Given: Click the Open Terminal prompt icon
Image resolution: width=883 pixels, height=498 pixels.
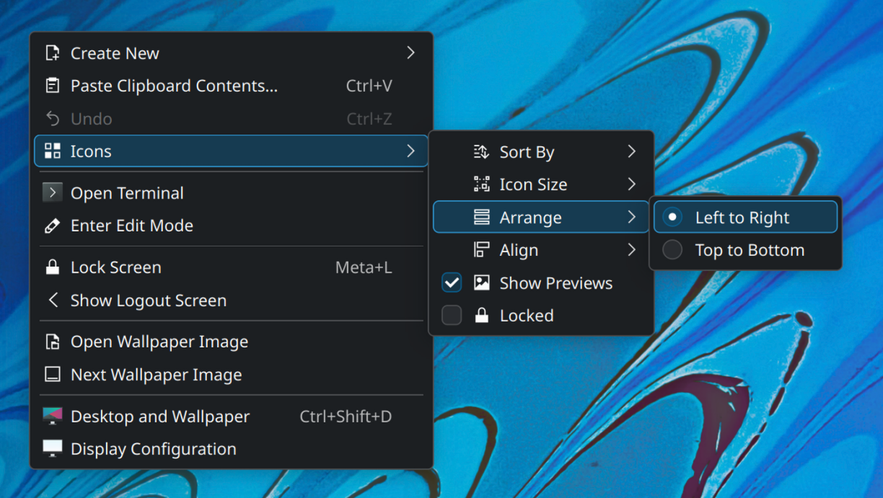Looking at the screenshot, I should point(52,192).
